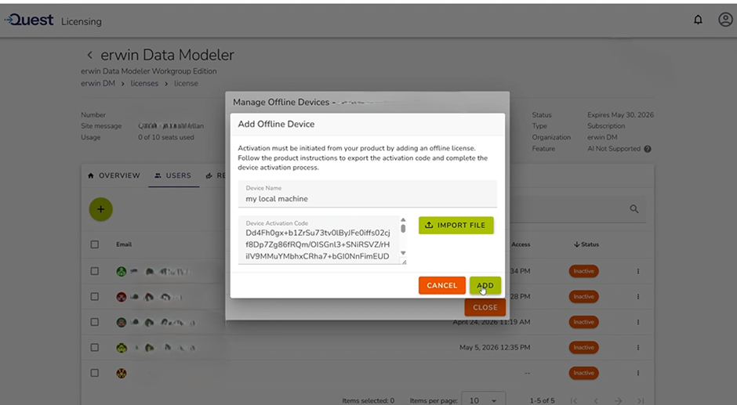Click the Inactive badge in the last row
The image size is (737, 405).
583,373
